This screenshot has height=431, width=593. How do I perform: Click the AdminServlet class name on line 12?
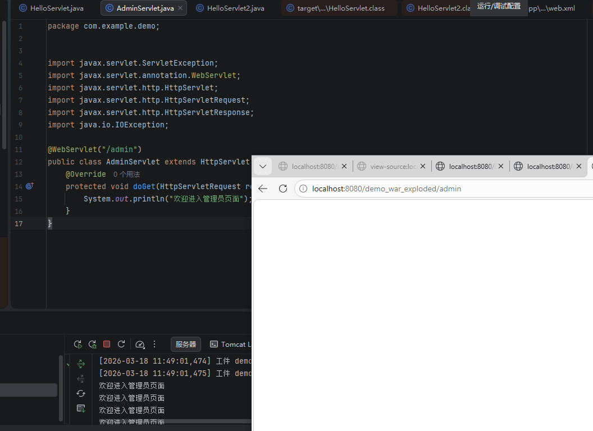(x=133, y=162)
